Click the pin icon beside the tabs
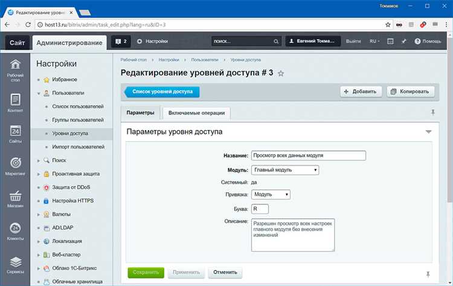The height and width of the screenshot is (286, 453). [433, 112]
